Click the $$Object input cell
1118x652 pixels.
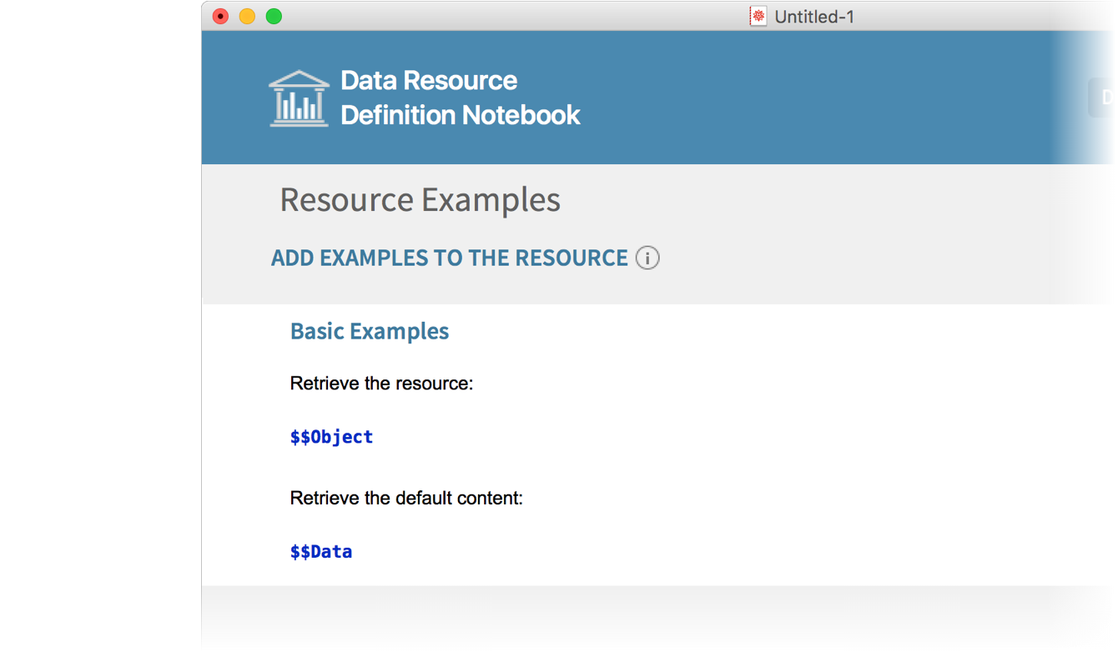point(331,437)
